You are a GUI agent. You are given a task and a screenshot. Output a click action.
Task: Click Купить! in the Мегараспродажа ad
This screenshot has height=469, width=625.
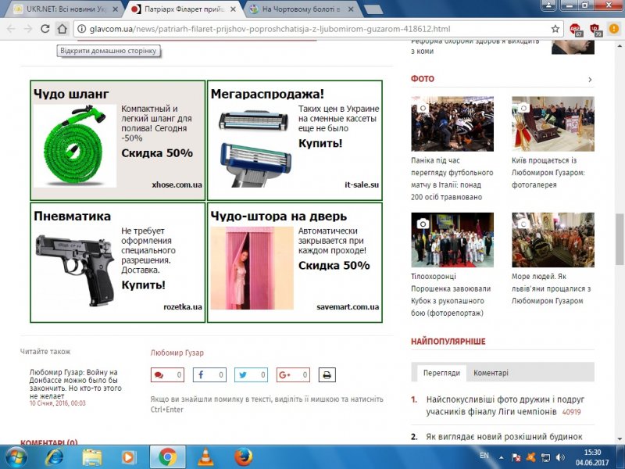coord(320,143)
